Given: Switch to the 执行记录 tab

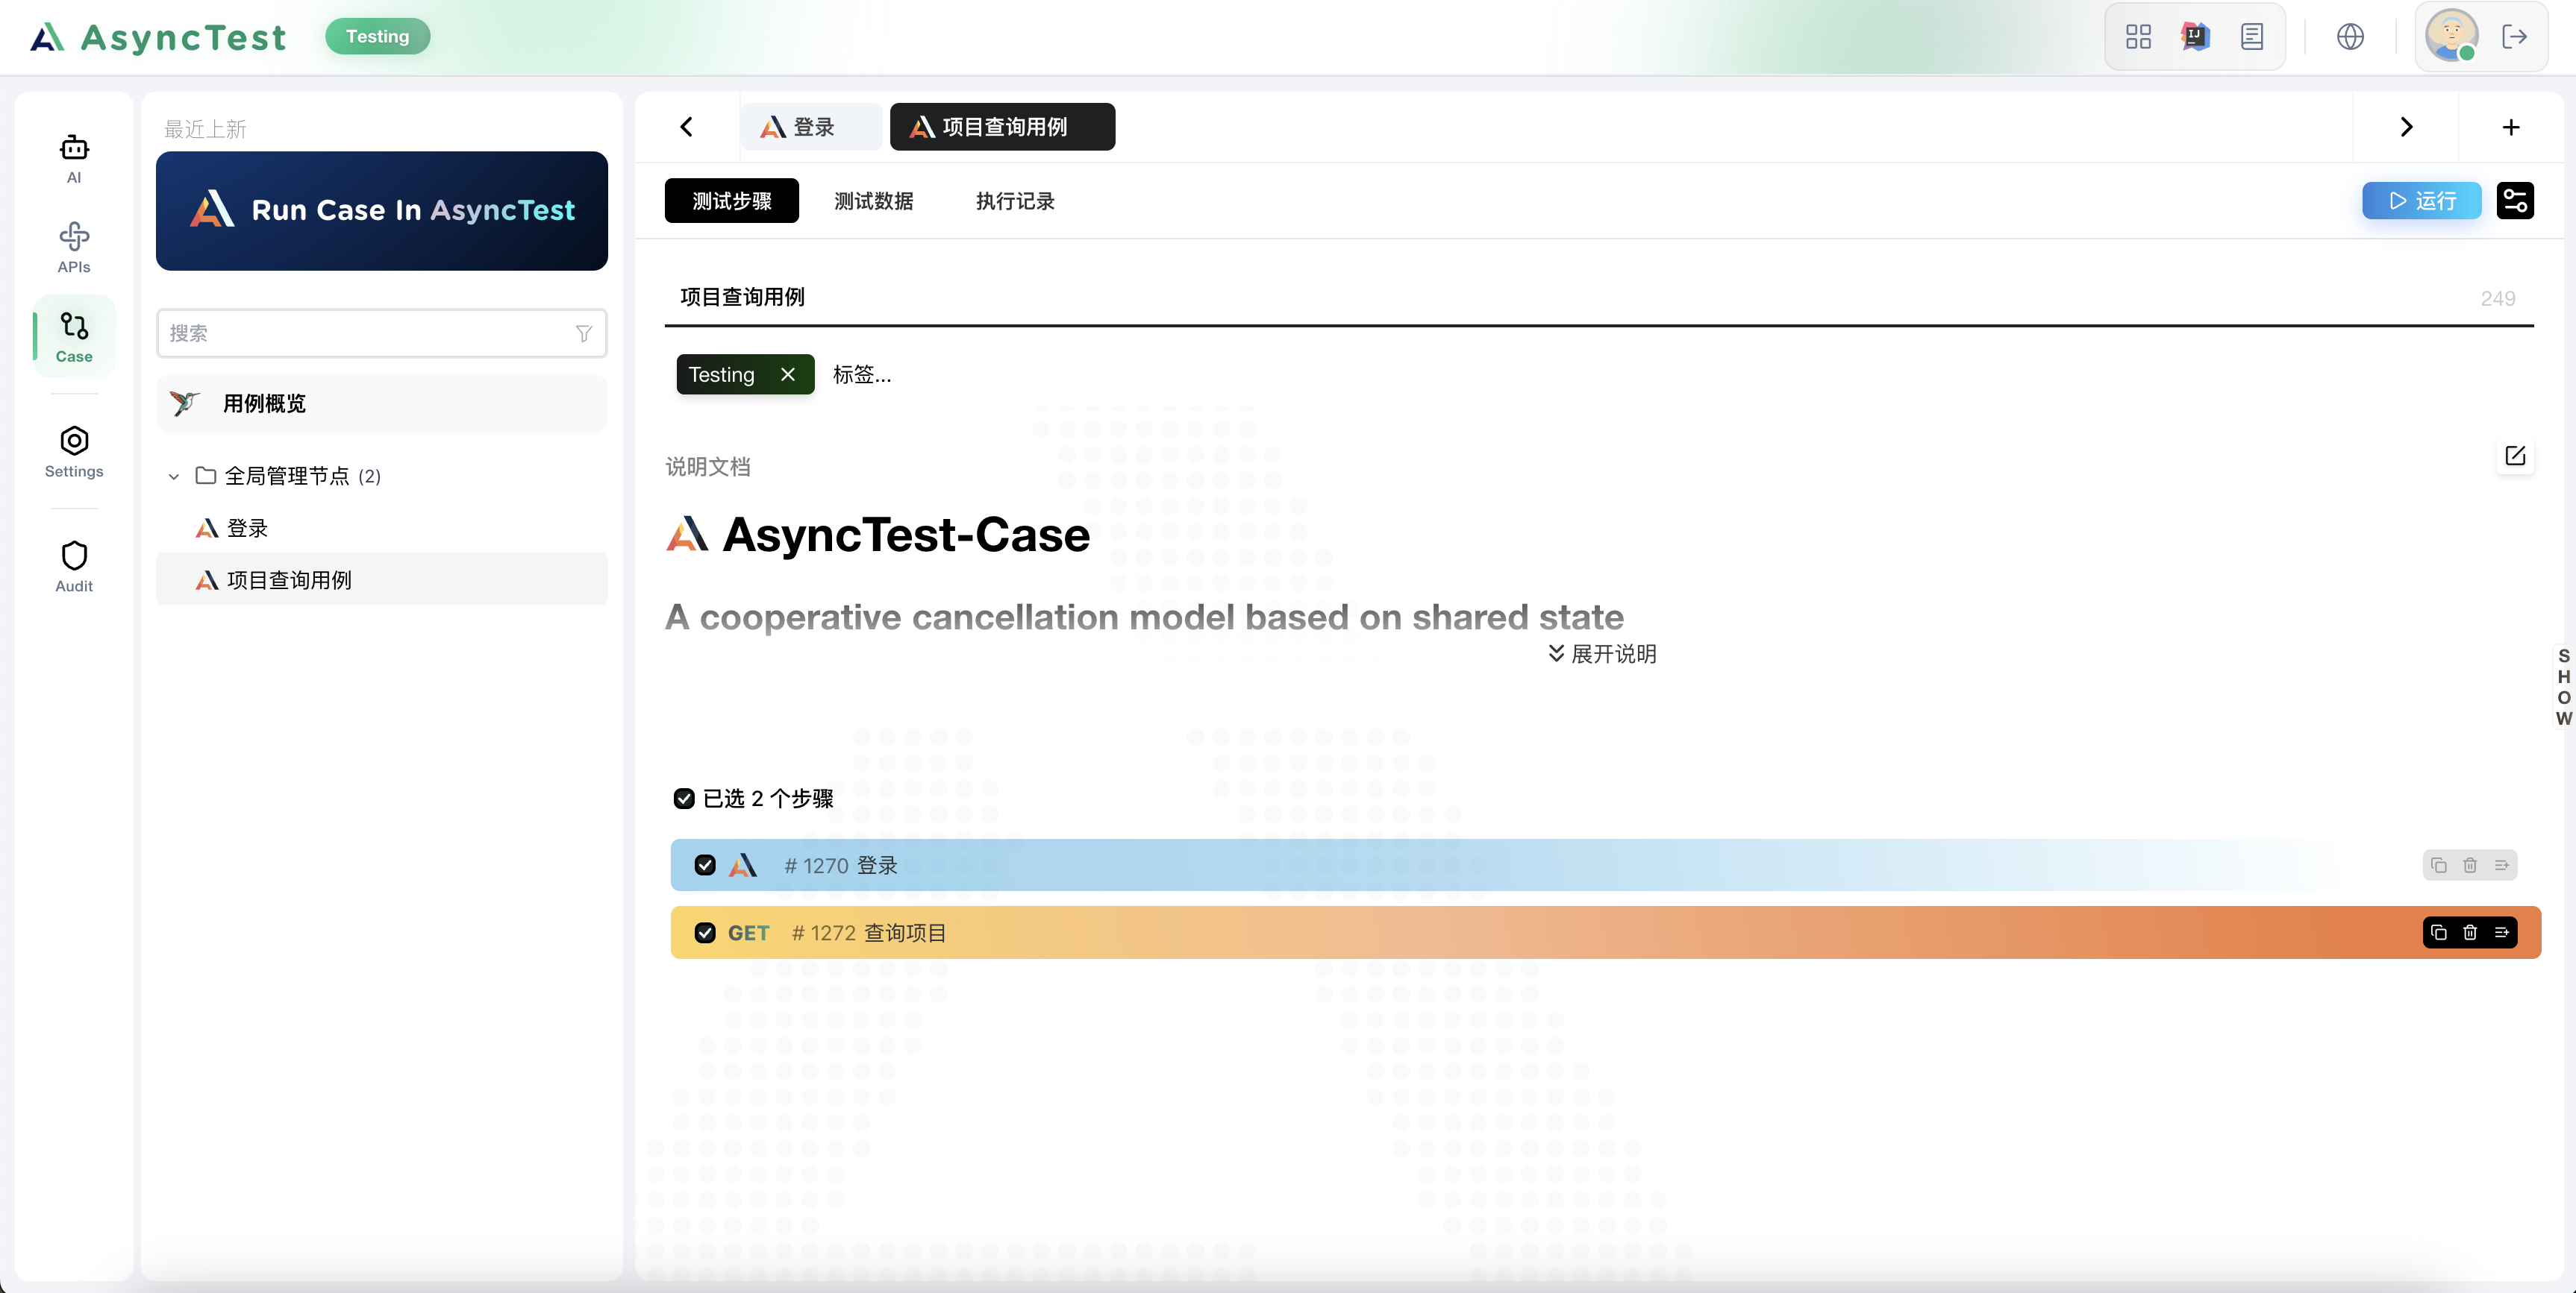Looking at the screenshot, I should click(x=1015, y=201).
